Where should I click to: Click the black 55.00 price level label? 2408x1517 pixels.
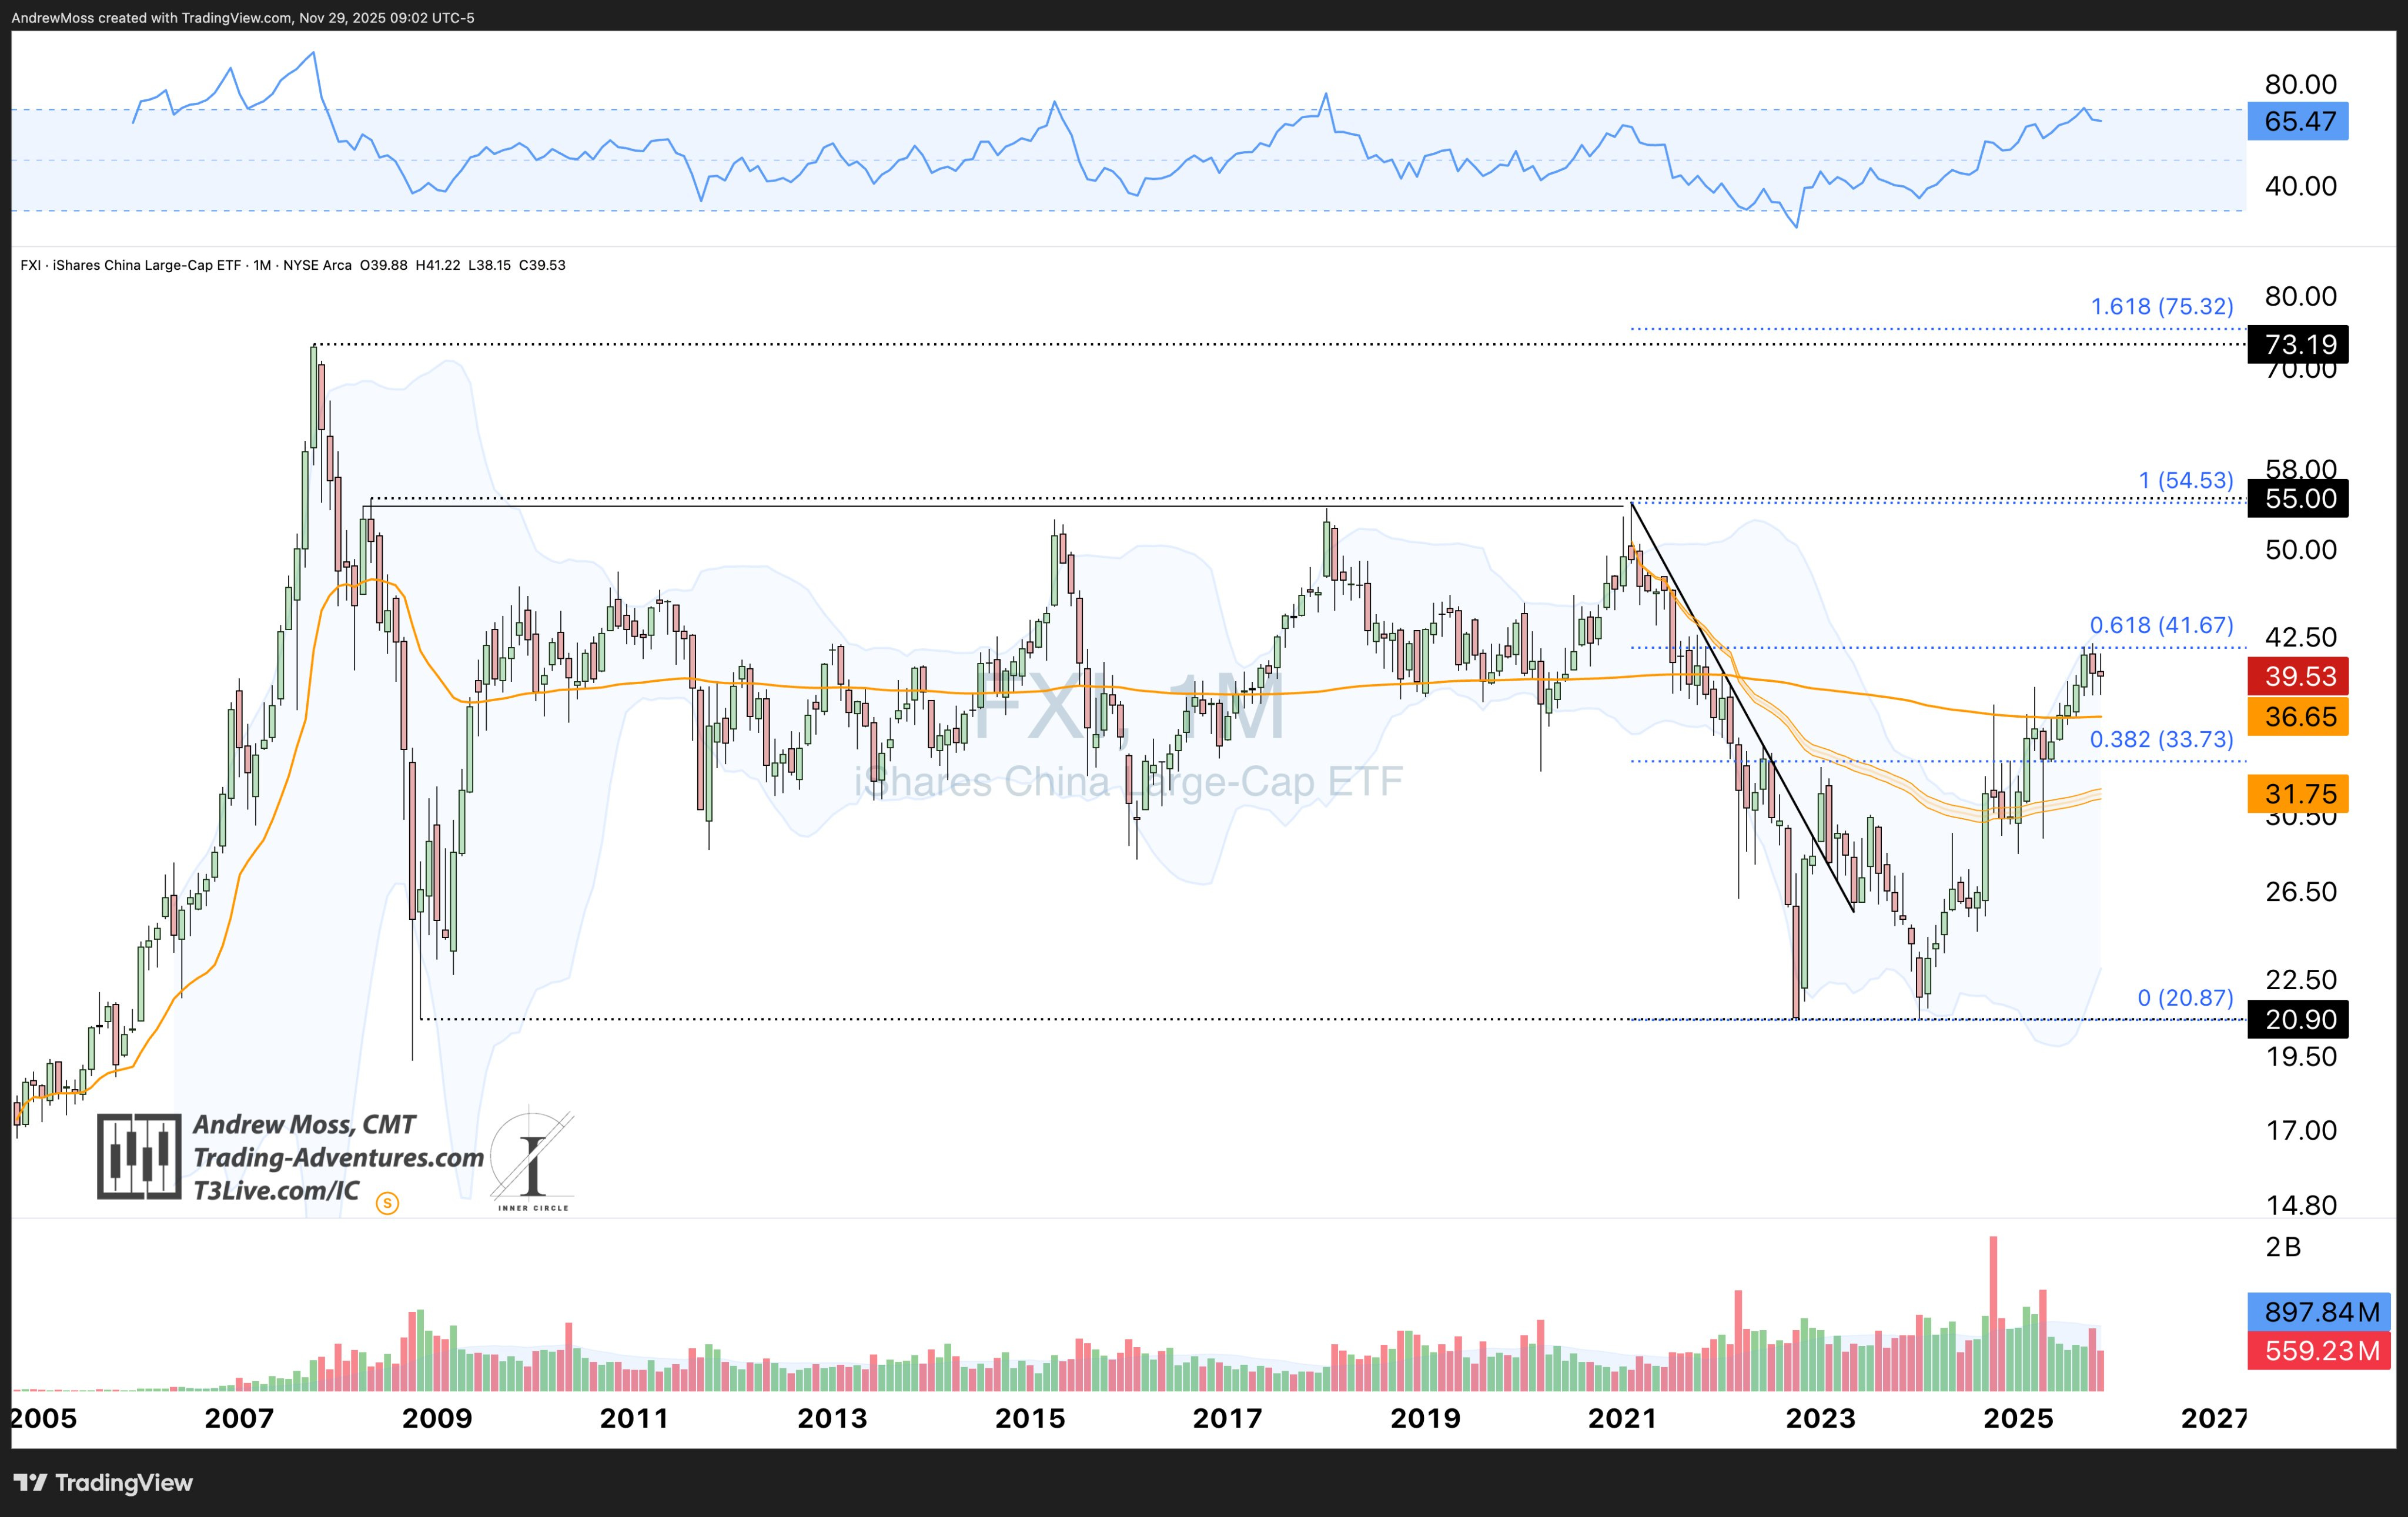[2297, 499]
